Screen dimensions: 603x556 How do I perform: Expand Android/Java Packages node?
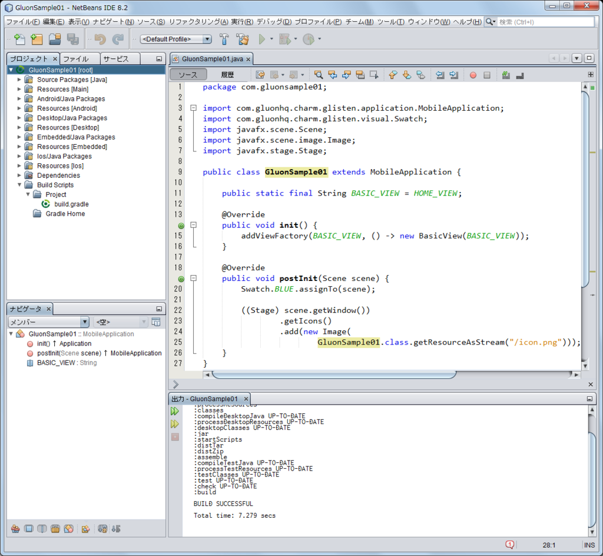click(19, 99)
